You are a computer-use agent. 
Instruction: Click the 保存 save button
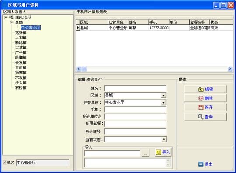click(205, 107)
